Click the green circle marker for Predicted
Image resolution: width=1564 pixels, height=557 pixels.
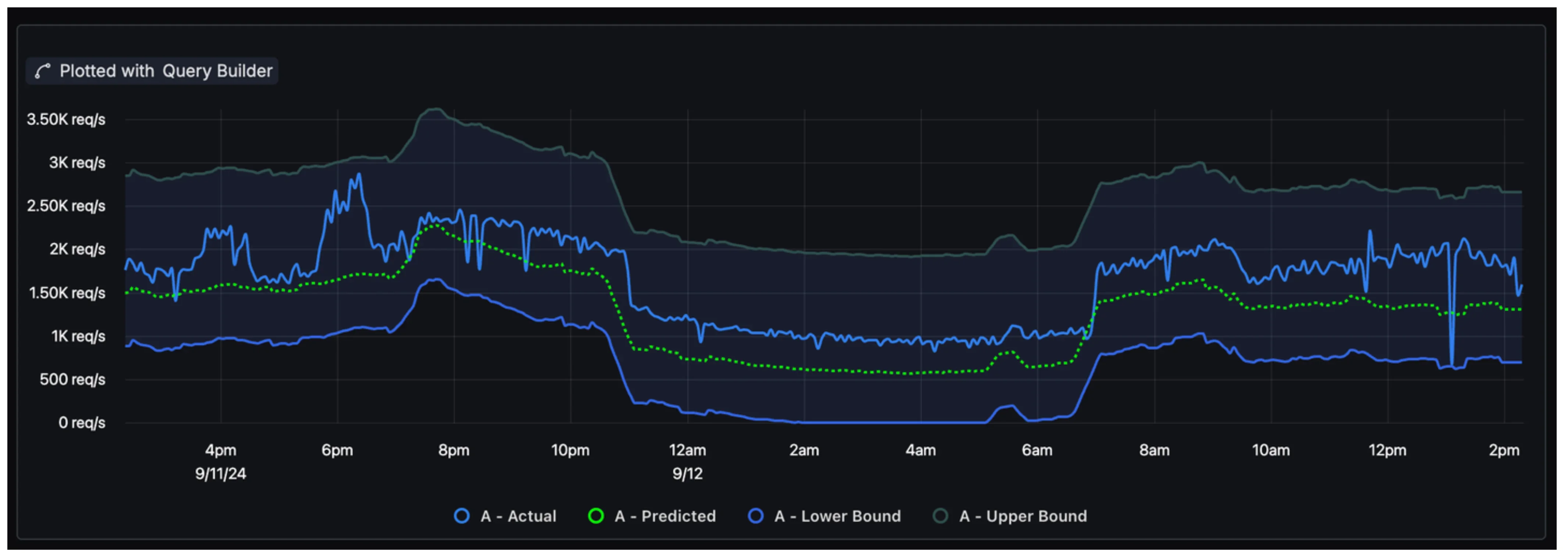[x=595, y=516]
